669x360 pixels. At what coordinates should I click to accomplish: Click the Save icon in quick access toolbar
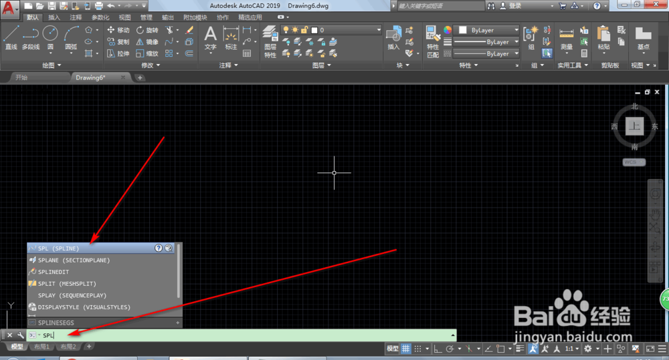coord(52,5)
